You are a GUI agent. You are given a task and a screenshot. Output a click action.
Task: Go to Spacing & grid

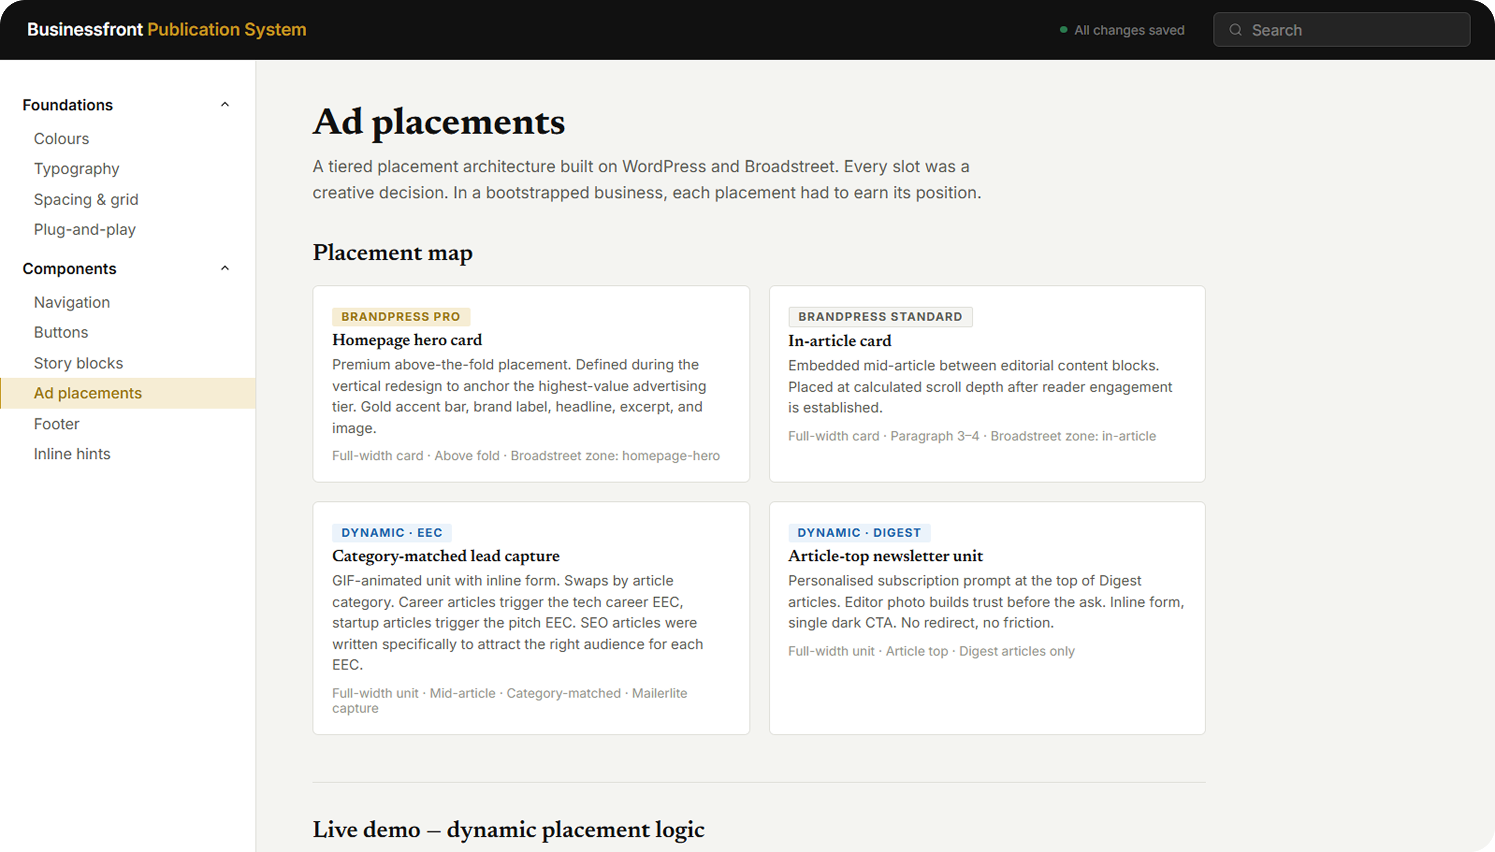pos(86,200)
